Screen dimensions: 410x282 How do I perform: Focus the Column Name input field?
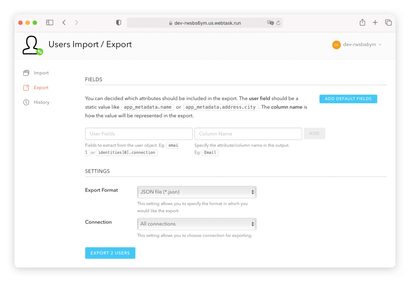pyautogui.click(x=248, y=133)
